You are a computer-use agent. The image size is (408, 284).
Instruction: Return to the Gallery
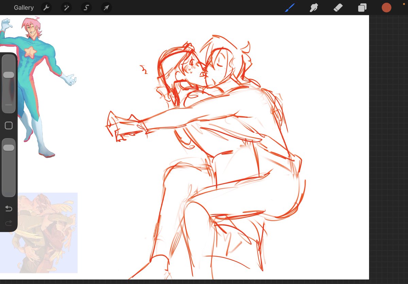23,7
